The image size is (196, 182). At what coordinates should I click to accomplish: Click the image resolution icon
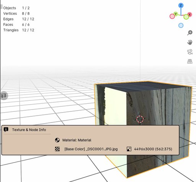point(129,149)
